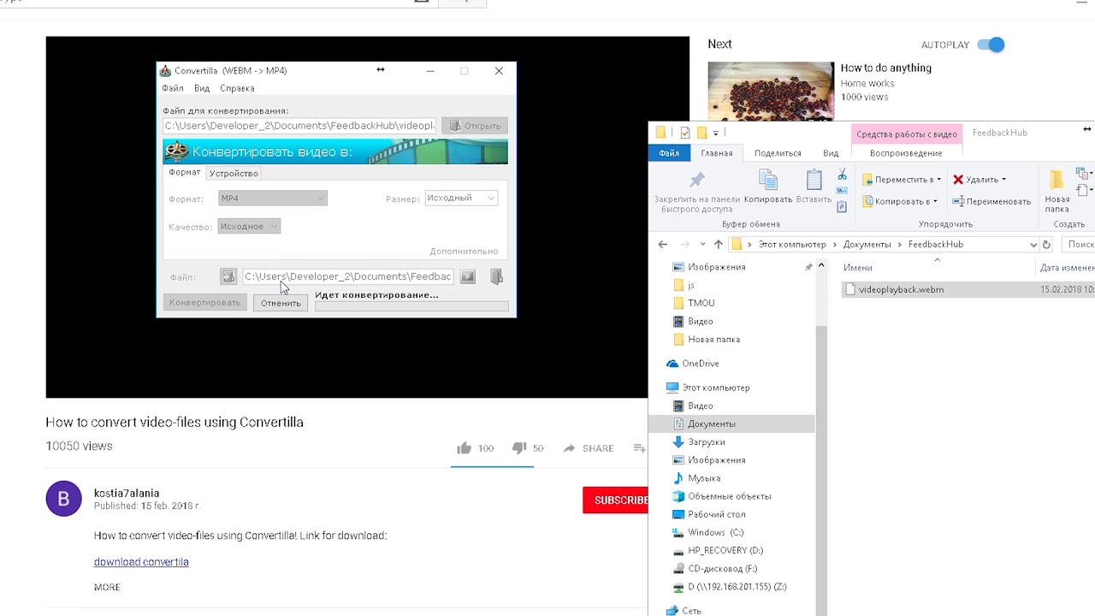The image size is (1095, 616).
Task: Click the save-as icon beside Файл label
Action: coord(228,276)
